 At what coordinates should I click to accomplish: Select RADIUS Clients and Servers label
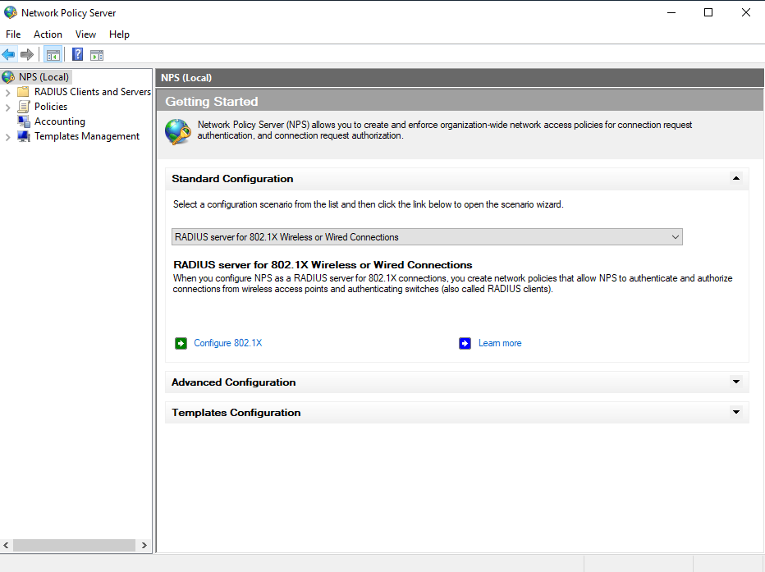[92, 92]
